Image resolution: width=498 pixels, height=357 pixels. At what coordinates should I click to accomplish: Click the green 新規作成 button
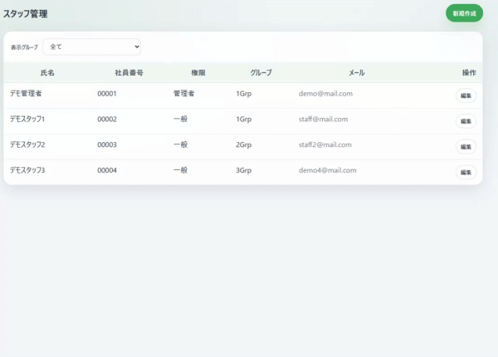pyautogui.click(x=464, y=13)
